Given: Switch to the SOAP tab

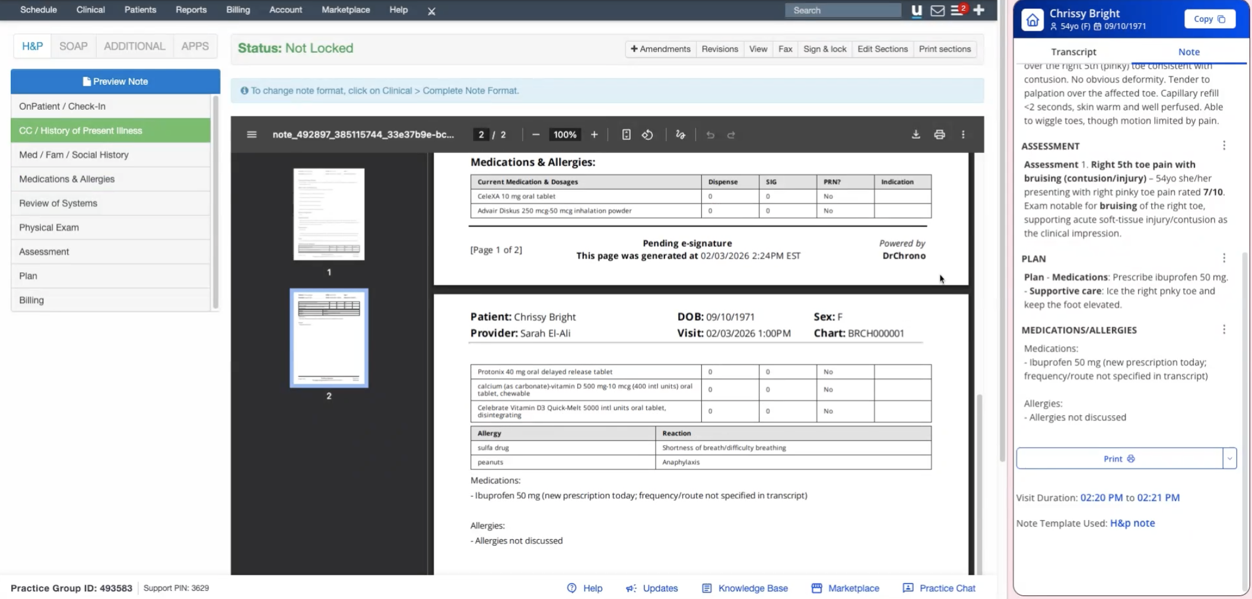Looking at the screenshot, I should tap(73, 46).
